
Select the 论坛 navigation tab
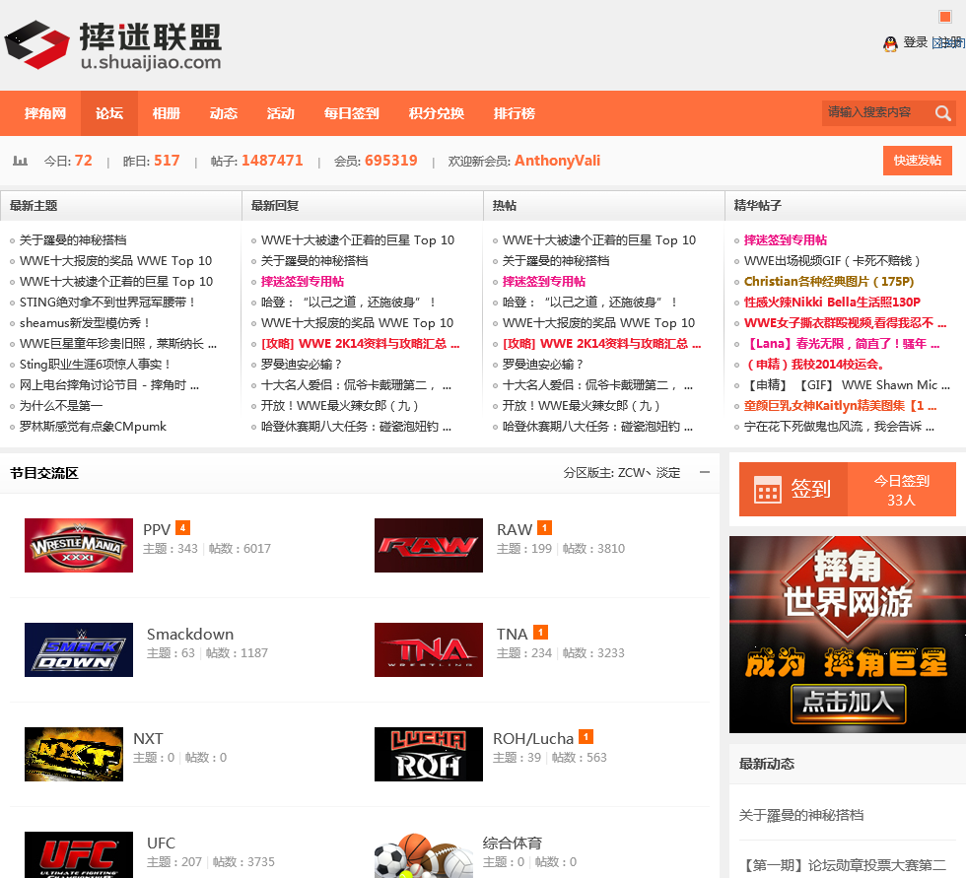pos(109,113)
